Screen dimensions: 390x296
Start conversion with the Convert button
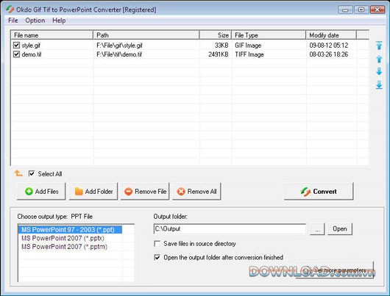319,191
